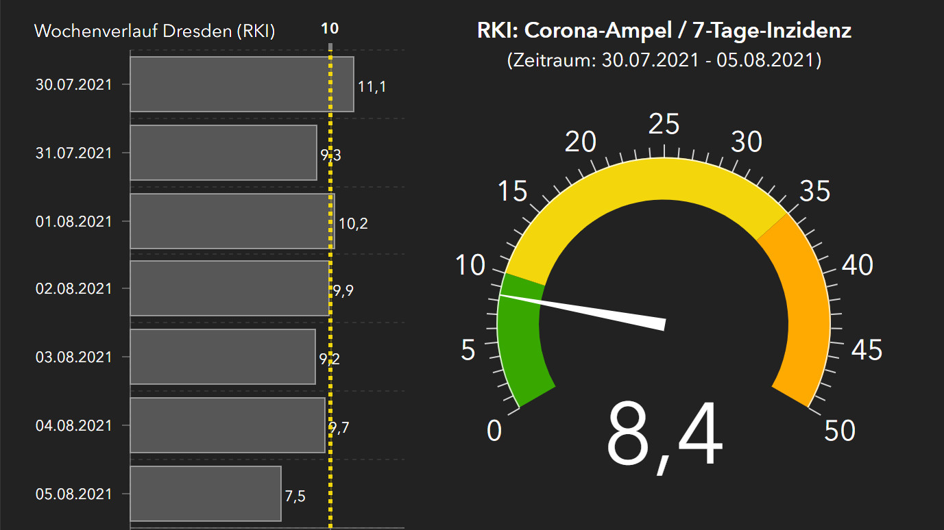This screenshot has width=944, height=530.
Task: Click the "10" threshold label above the dashed line
Action: [330, 29]
